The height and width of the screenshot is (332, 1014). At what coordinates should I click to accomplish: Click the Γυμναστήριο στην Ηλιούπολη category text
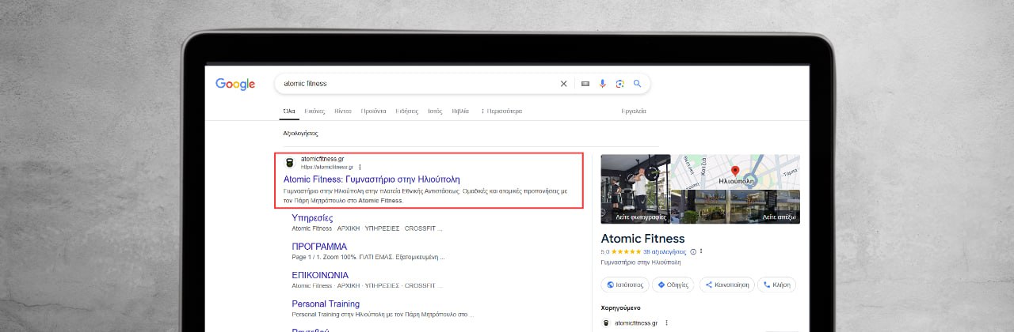(x=640, y=262)
